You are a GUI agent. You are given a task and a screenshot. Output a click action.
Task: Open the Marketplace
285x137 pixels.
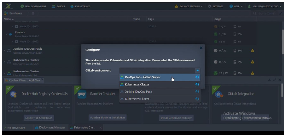coord(80,6)
